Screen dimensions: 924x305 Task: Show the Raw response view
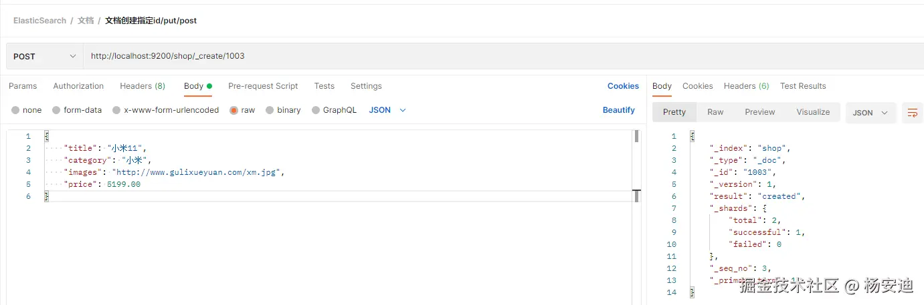click(715, 112)
